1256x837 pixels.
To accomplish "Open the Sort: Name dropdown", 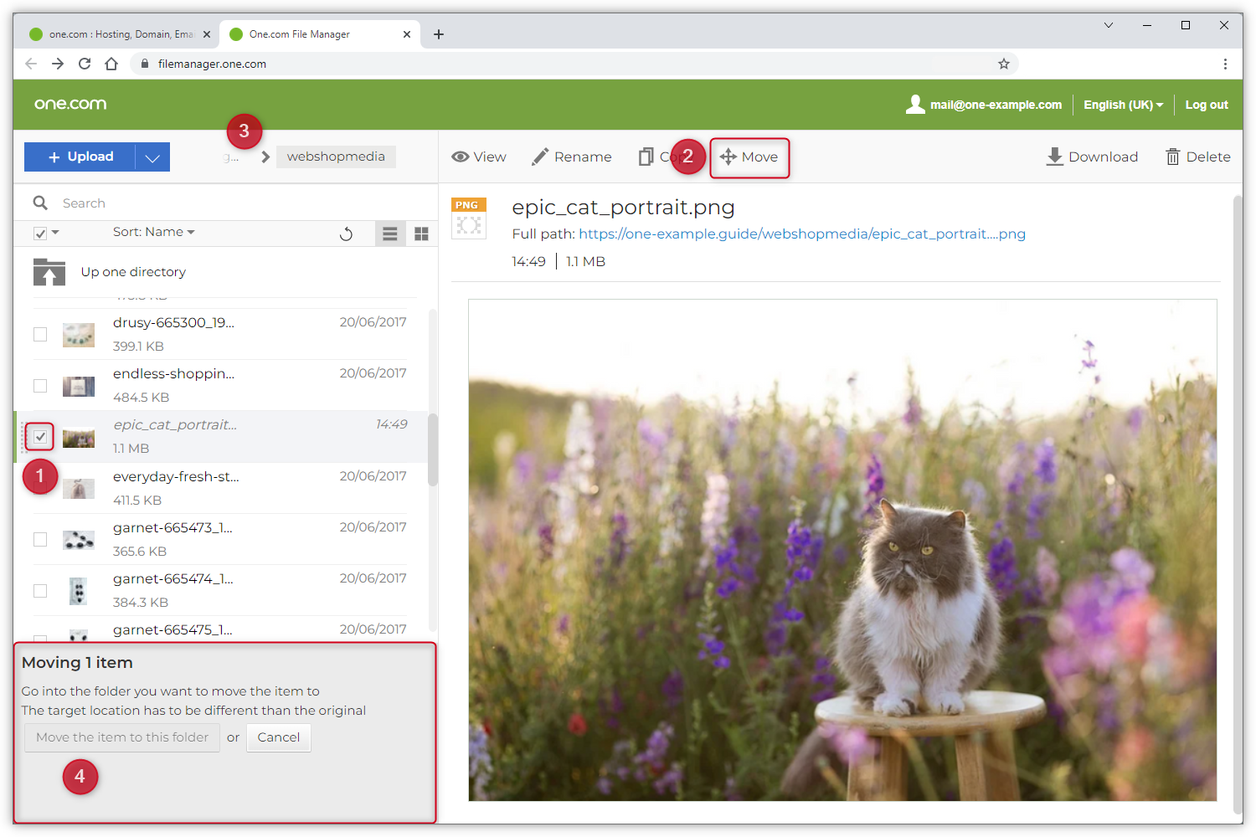I will tap(153, 232).
